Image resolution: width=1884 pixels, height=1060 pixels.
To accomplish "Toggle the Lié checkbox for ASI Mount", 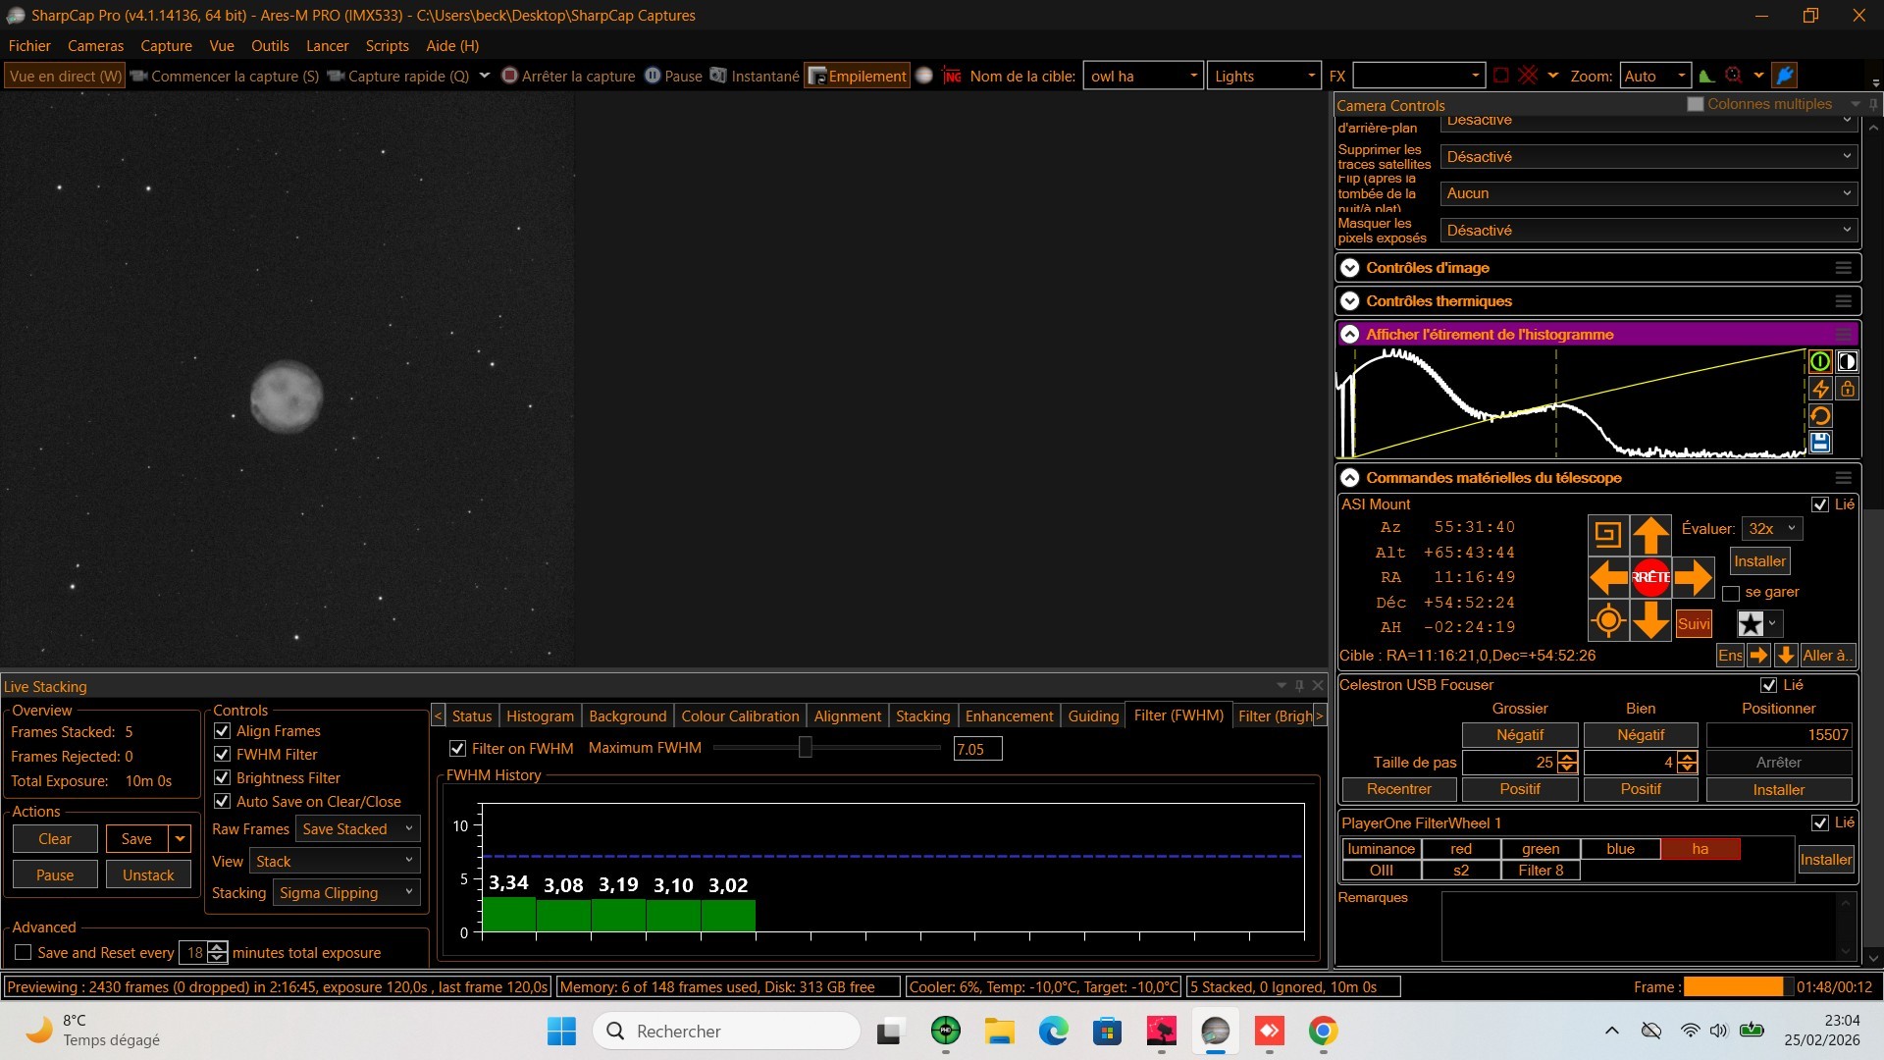I will coord(1820,504).
